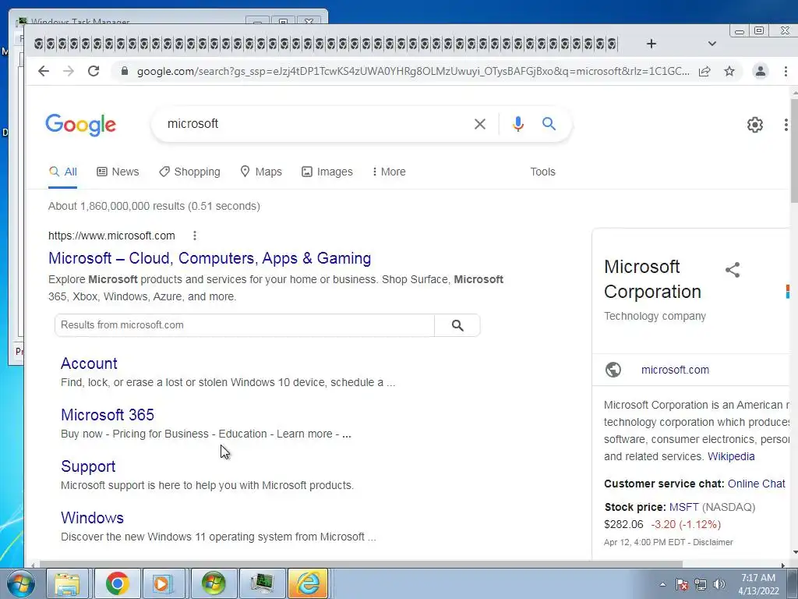Switch to the Maps tab
Viewport: 798px width, 599px height.
pyautogui.click(x=260, y=172)
